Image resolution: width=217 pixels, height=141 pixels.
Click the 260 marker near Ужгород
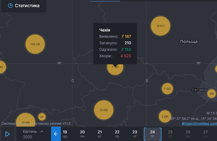tap(212, 93)
